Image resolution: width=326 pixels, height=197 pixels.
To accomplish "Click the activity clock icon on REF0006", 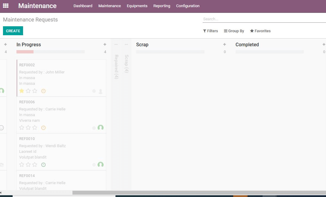I will click(x=43, y=128).
